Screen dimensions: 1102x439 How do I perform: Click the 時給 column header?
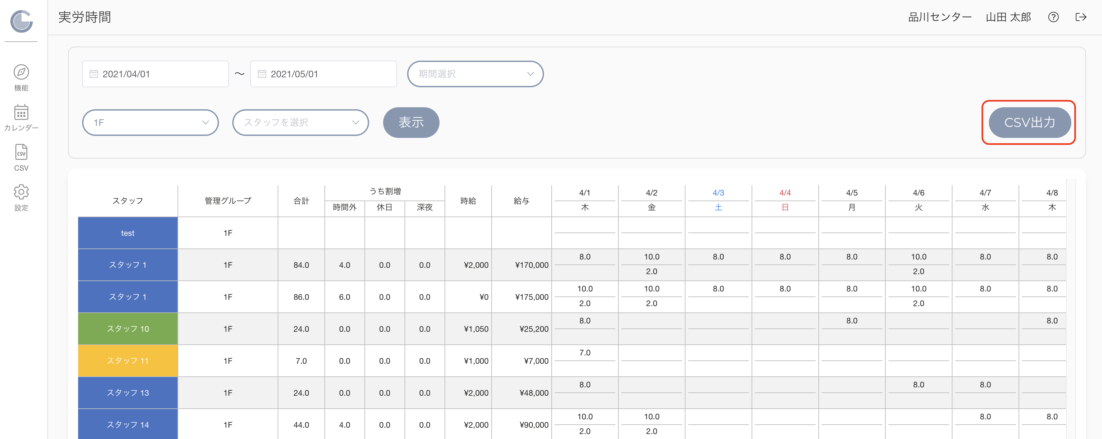pyautogui.click(x=469, y=201)
